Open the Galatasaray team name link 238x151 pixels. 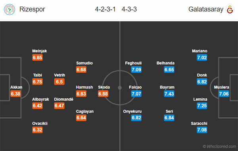tap(206, 9)
